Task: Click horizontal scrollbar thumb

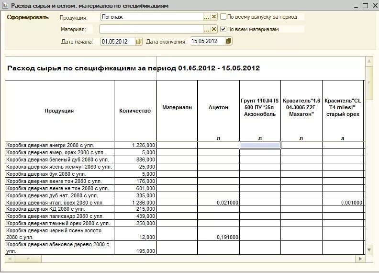Action: [28, 259]
